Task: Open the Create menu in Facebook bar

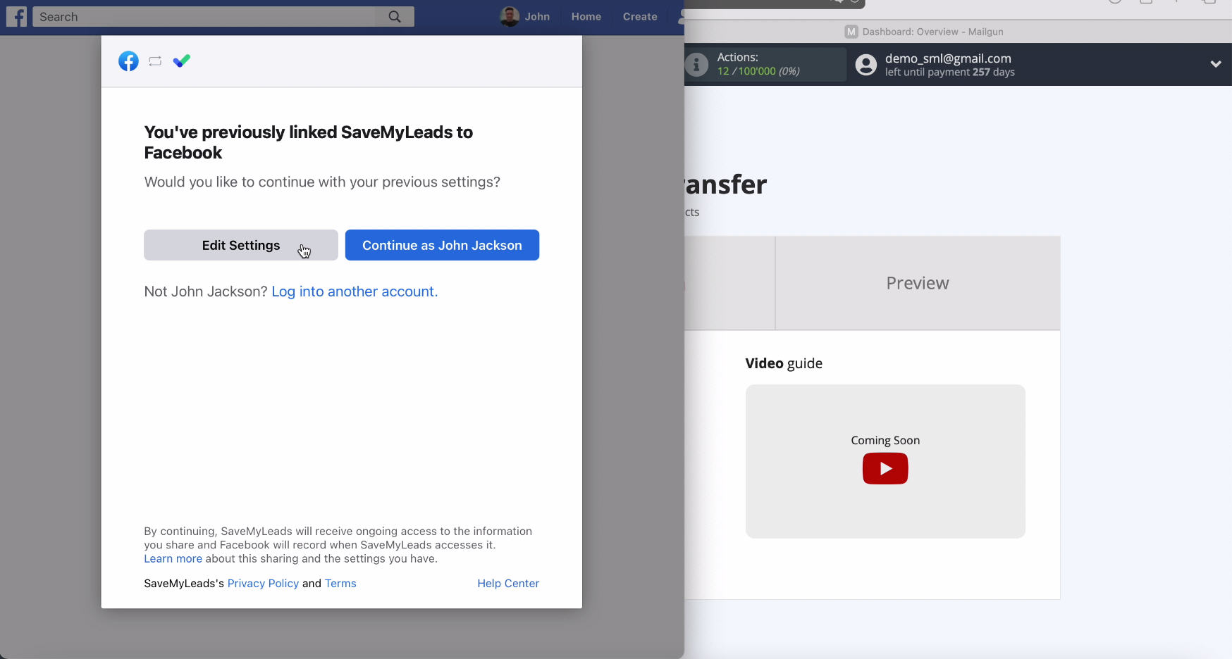Action: tap(640, 16)
